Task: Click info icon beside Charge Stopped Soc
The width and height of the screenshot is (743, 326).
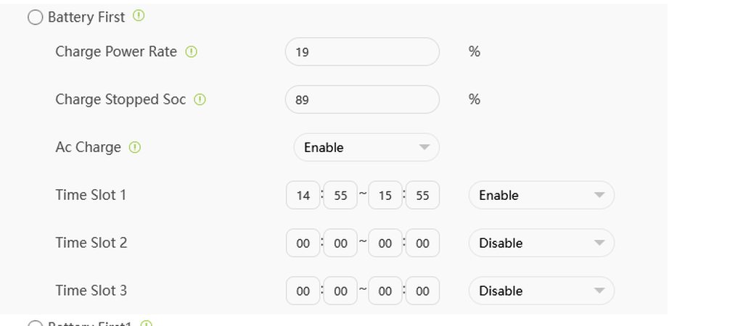Action: 200,99
